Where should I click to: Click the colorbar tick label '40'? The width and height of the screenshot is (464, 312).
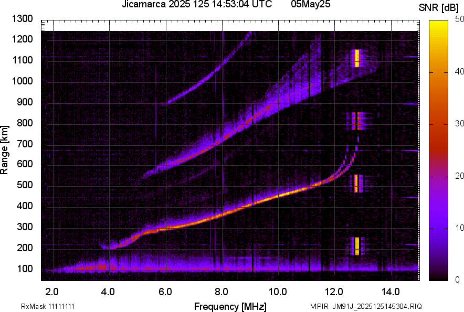click(x=460, y=71)
